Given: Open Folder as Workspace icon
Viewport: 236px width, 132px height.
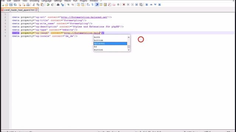Looking at the screenshot, I should 114,5.
